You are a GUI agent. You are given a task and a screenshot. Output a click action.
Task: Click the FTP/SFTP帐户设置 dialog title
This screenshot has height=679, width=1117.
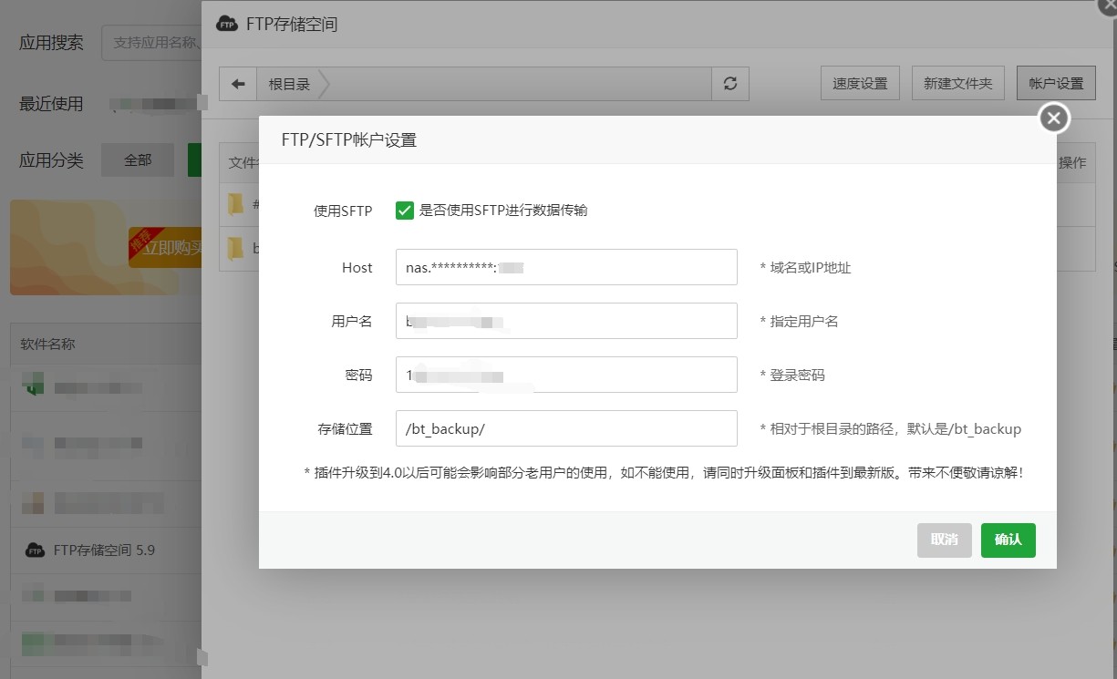(x=349, y=140)
